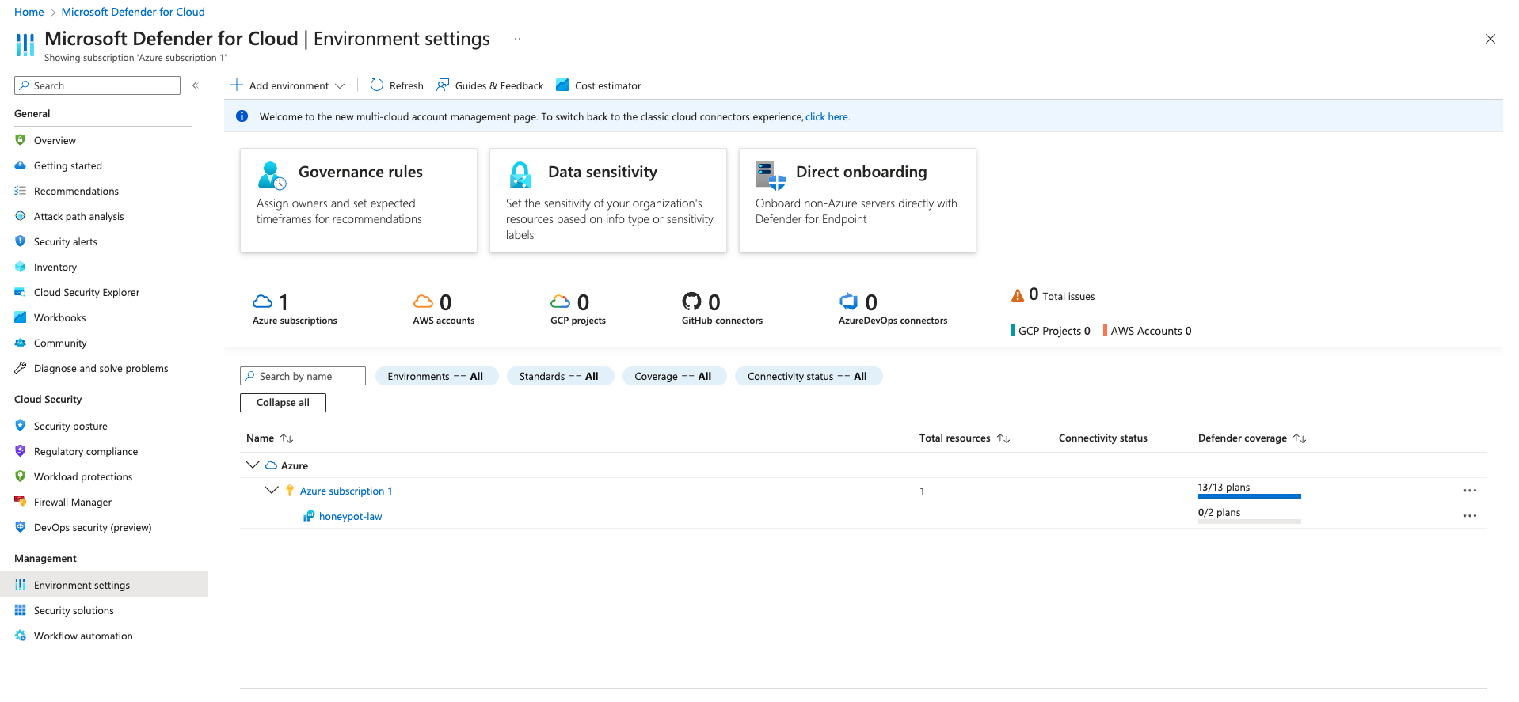Click the Search by name field

pos(303,376)
